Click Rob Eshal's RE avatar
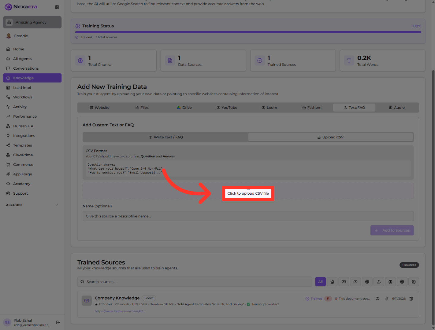 7,322
